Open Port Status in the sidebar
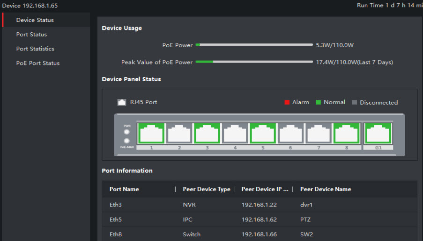The image size is (423, 241). [x=31, y=35]
